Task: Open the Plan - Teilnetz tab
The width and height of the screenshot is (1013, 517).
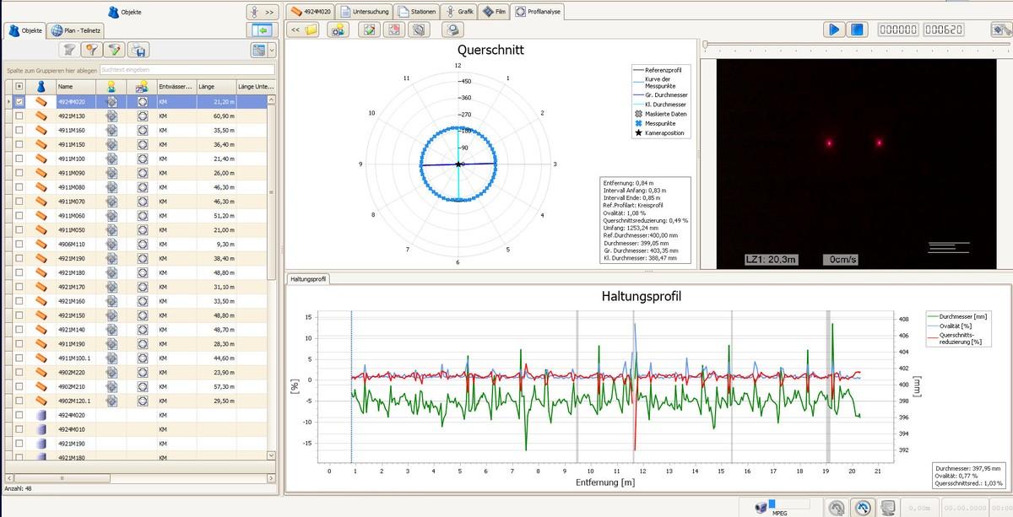Action: (x=77, y=30)
